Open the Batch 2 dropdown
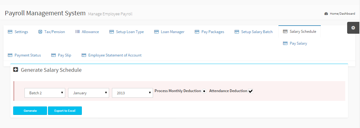Screen dimensions: 360x128 click(x=45, y=93)
